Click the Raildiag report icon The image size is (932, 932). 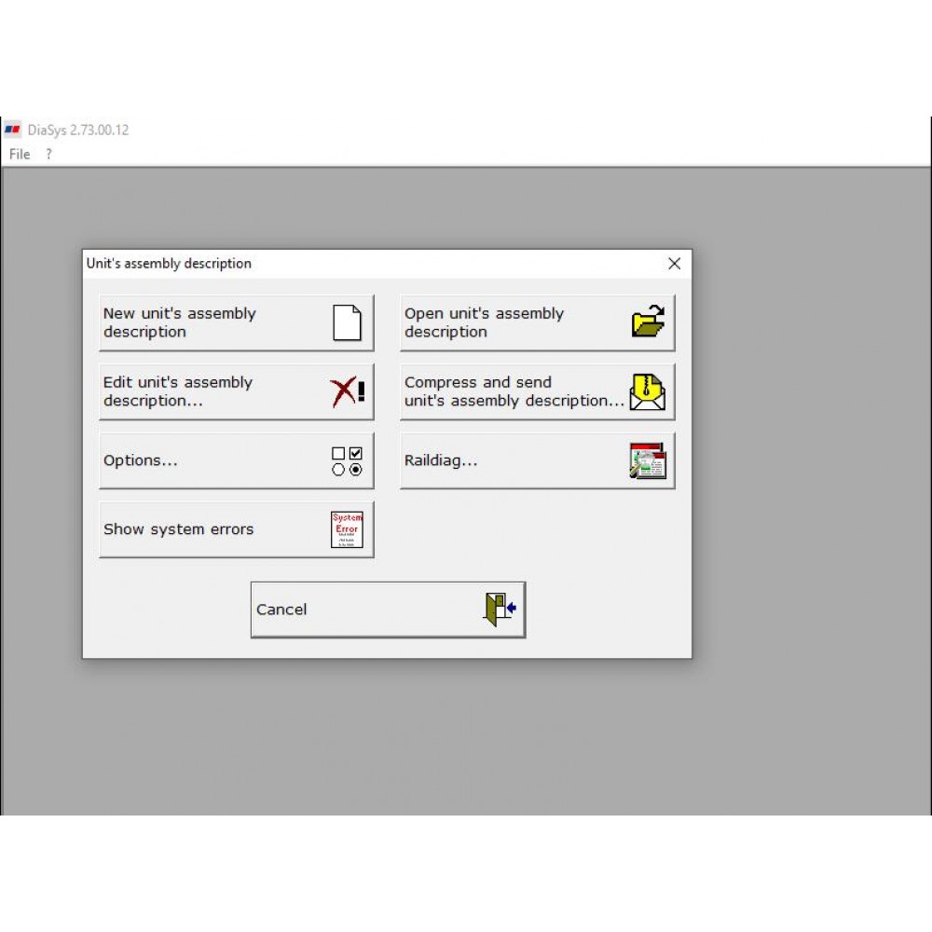pos(647,459)
